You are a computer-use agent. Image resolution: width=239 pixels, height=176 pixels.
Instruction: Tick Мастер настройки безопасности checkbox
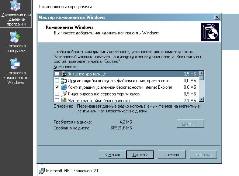point(57,100)
